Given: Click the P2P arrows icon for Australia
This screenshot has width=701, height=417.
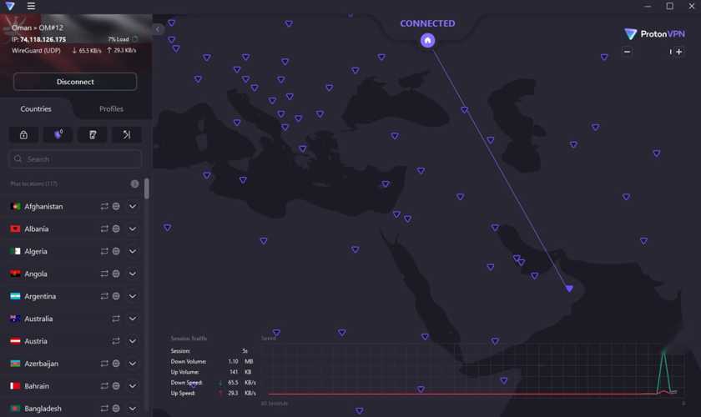Looking at the screenshot, I should tap(116, 319).
